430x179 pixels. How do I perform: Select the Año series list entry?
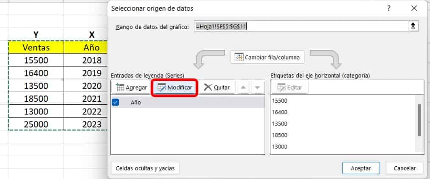pos(187,102)
